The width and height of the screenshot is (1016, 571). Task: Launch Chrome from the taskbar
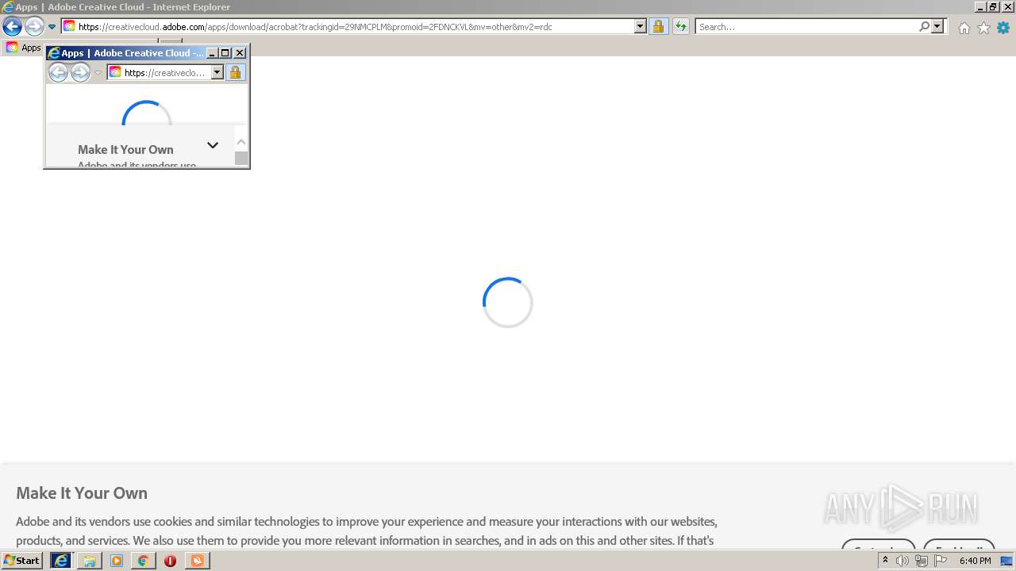(x=143, y=561)
